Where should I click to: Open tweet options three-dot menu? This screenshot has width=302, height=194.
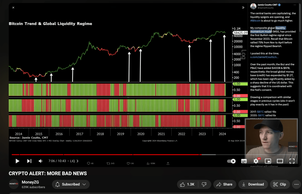point(295,5)
